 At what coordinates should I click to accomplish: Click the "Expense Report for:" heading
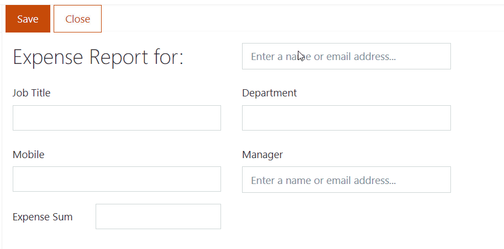98,58
